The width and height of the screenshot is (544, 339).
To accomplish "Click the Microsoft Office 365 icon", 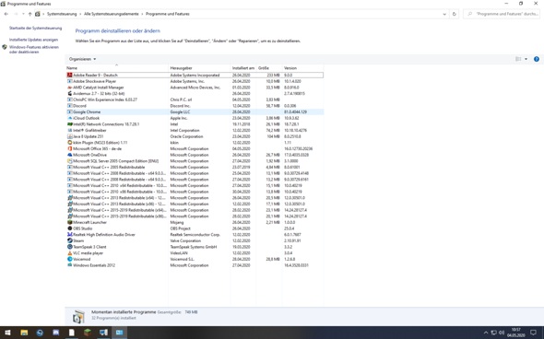I will click(x=69, y=148).
